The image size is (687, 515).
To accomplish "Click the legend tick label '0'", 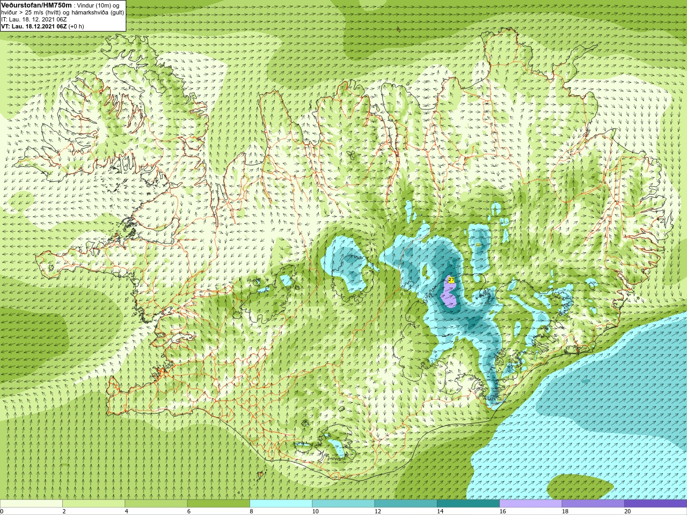I will (x=2, y=511).
